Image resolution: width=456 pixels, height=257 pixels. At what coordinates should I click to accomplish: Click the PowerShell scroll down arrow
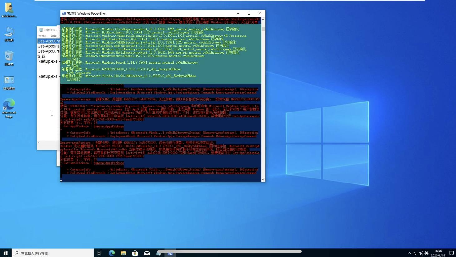coord(263,180)
